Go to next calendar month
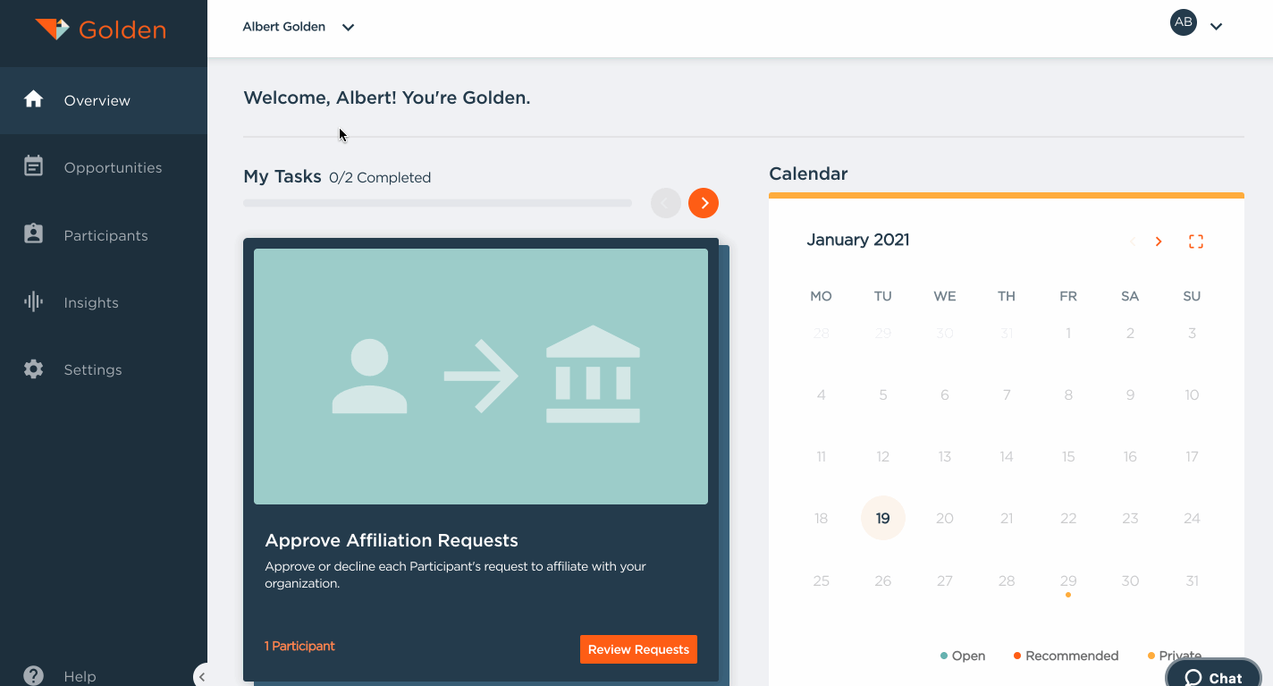This screenshot has height=686, width=1273. click(x=1159, y=241)
